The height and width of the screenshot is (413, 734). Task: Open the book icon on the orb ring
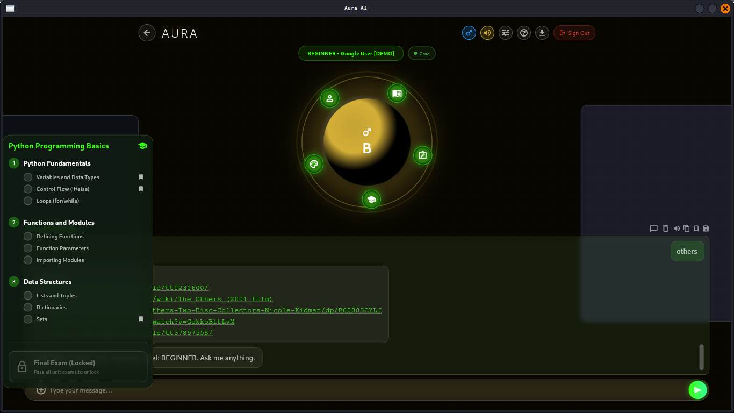397,93
